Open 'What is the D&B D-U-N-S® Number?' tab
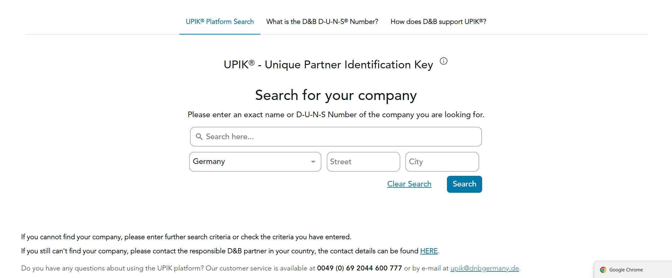672x278 pixels. [x=322, y=22]
